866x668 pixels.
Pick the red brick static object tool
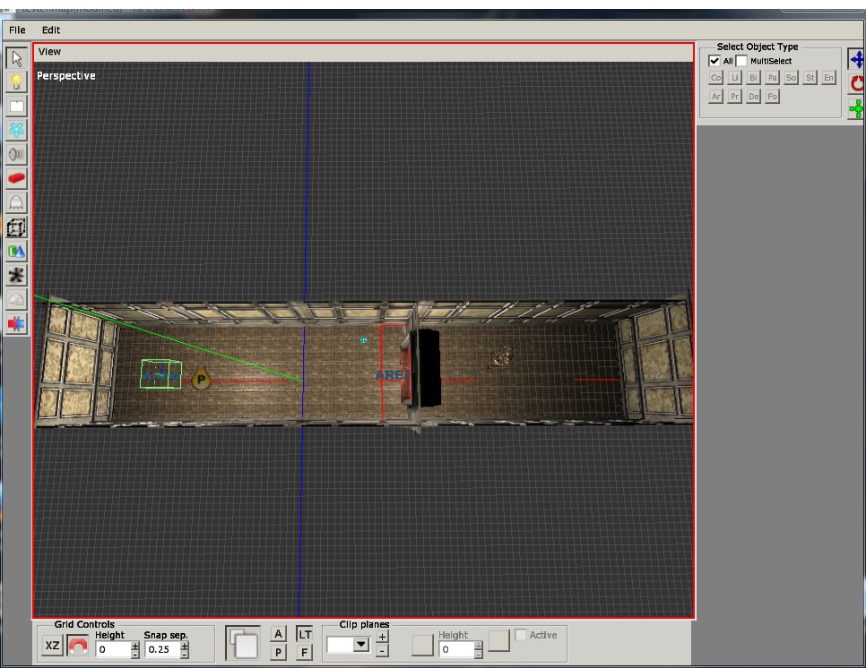[x=16, y=179]
